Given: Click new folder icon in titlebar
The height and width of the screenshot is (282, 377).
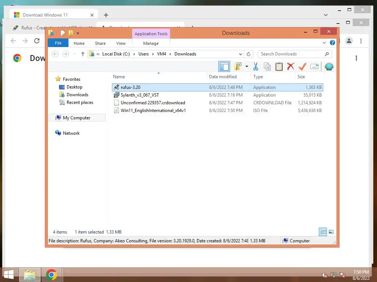Looking at the screenshot, I should [x=71, y=33].
